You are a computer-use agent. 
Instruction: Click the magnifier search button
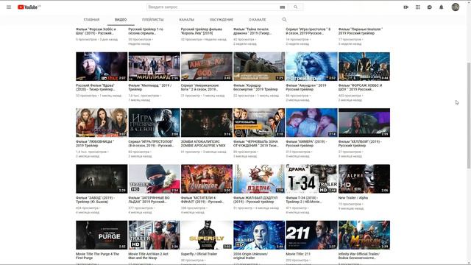(296, 7)
